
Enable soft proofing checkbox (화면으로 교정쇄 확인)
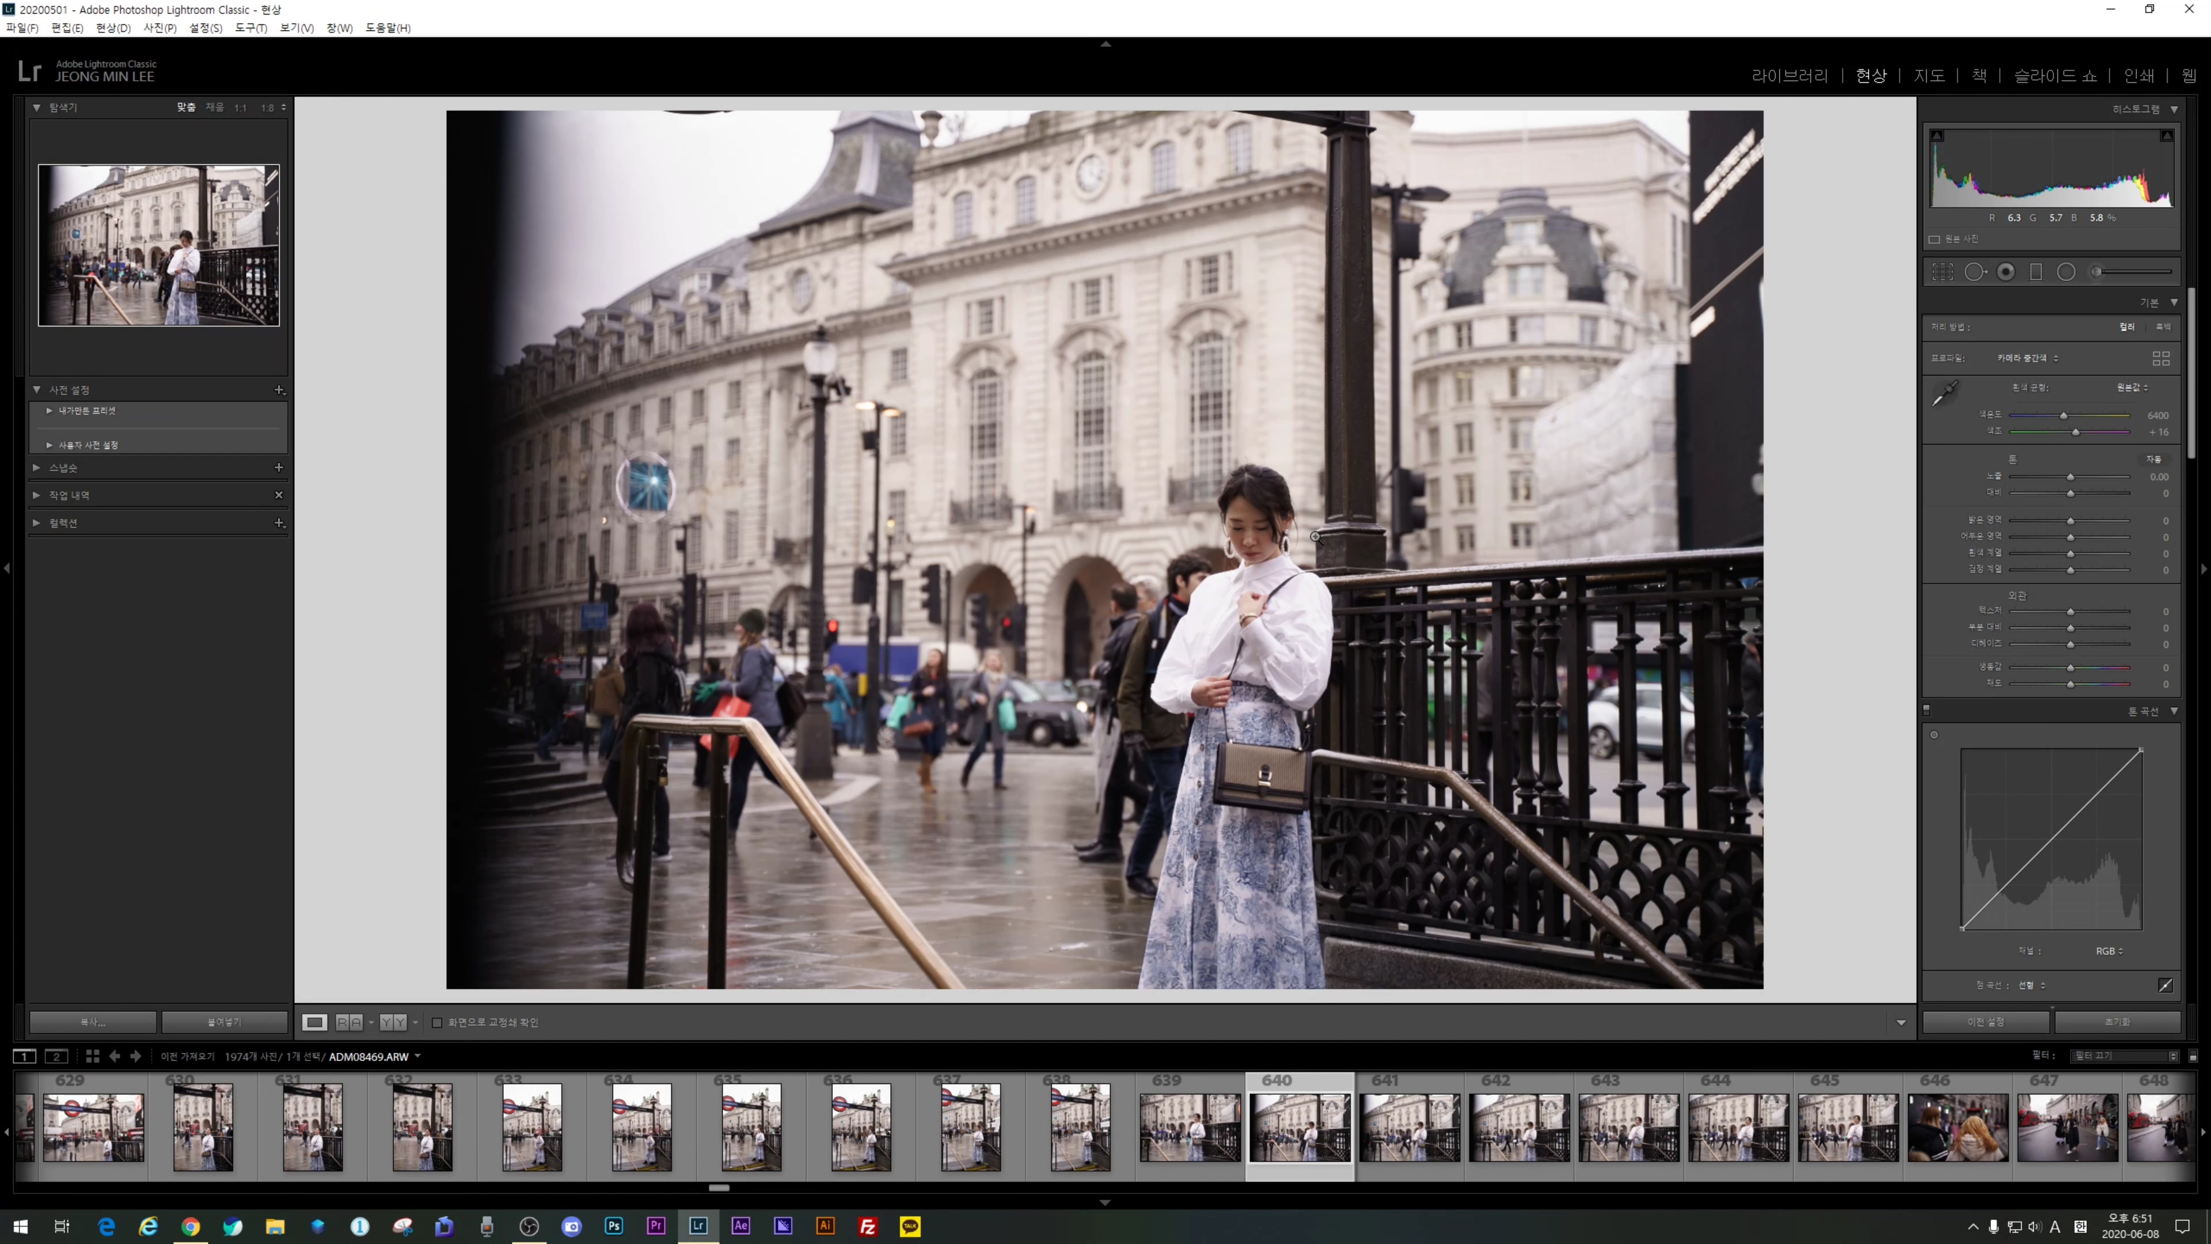pos(437,1022)
